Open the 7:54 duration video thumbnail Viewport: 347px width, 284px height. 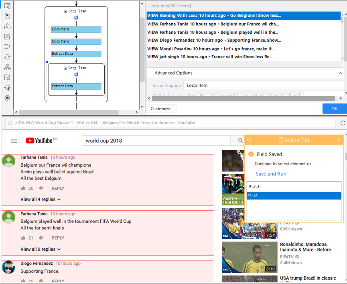coord(250,224)
